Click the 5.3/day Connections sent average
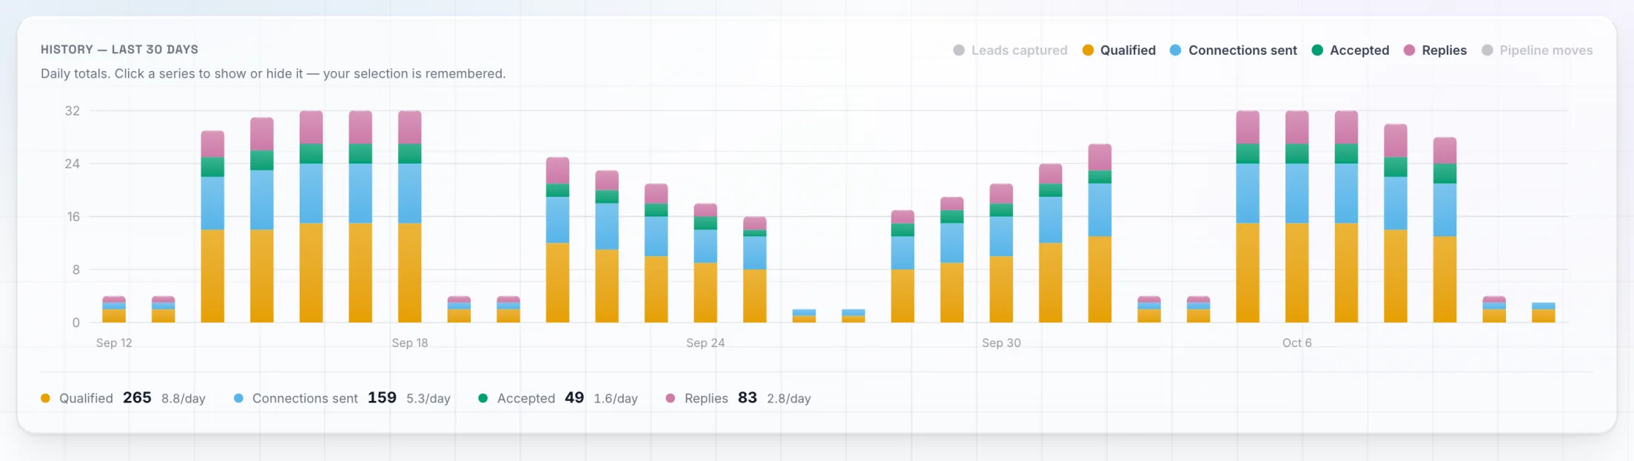Viewport: 1634px width, 461px height. (x=428, y=398)
